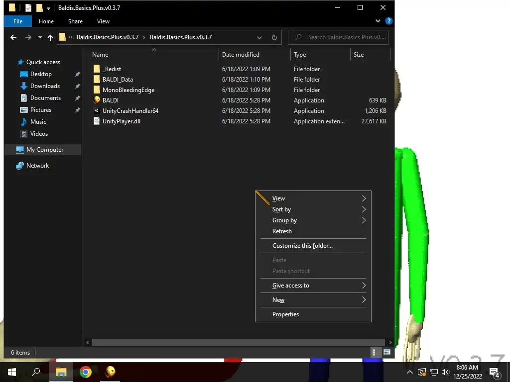Viewport: 510px width, 382px height.
Task: Expand Give access to submenu
Action: [313, 285]
